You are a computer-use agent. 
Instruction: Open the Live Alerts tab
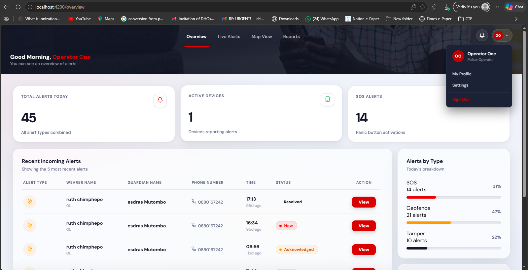click(x=229, y=37)
